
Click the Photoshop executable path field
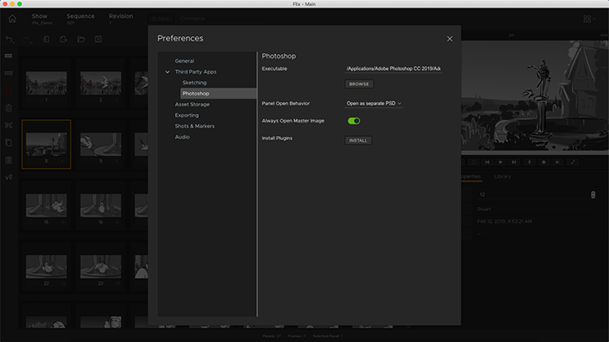(393, 68)
